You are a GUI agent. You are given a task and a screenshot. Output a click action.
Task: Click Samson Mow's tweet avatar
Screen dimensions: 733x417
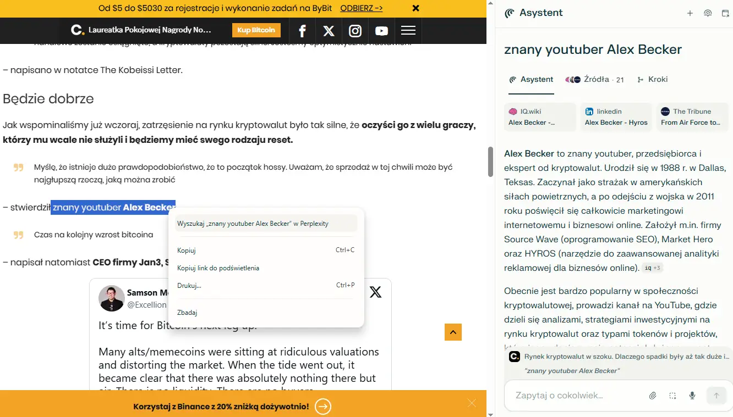(x=111, y=298)
